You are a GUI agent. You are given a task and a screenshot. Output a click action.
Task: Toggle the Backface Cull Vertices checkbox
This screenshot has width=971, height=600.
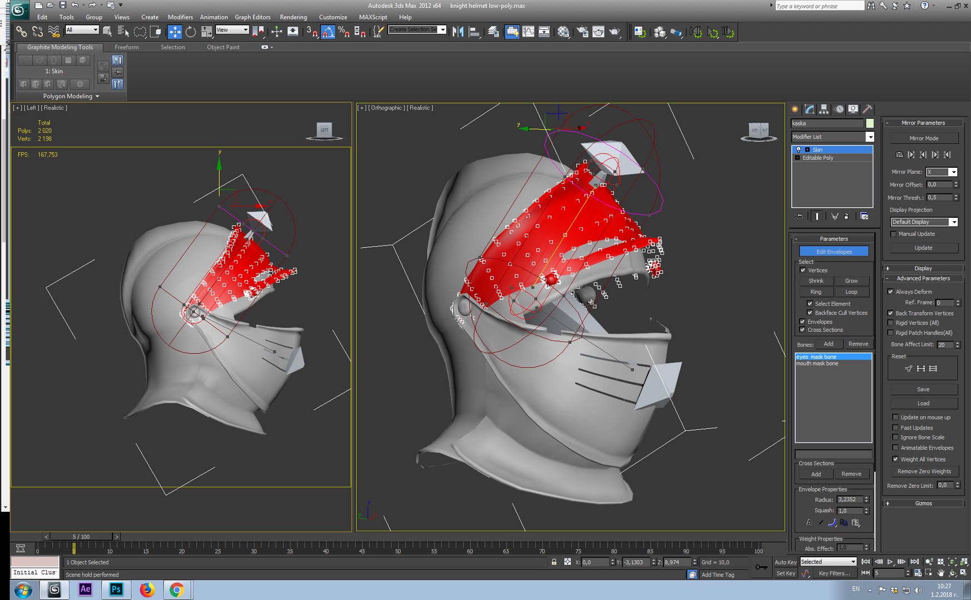[x=810, y=313]
